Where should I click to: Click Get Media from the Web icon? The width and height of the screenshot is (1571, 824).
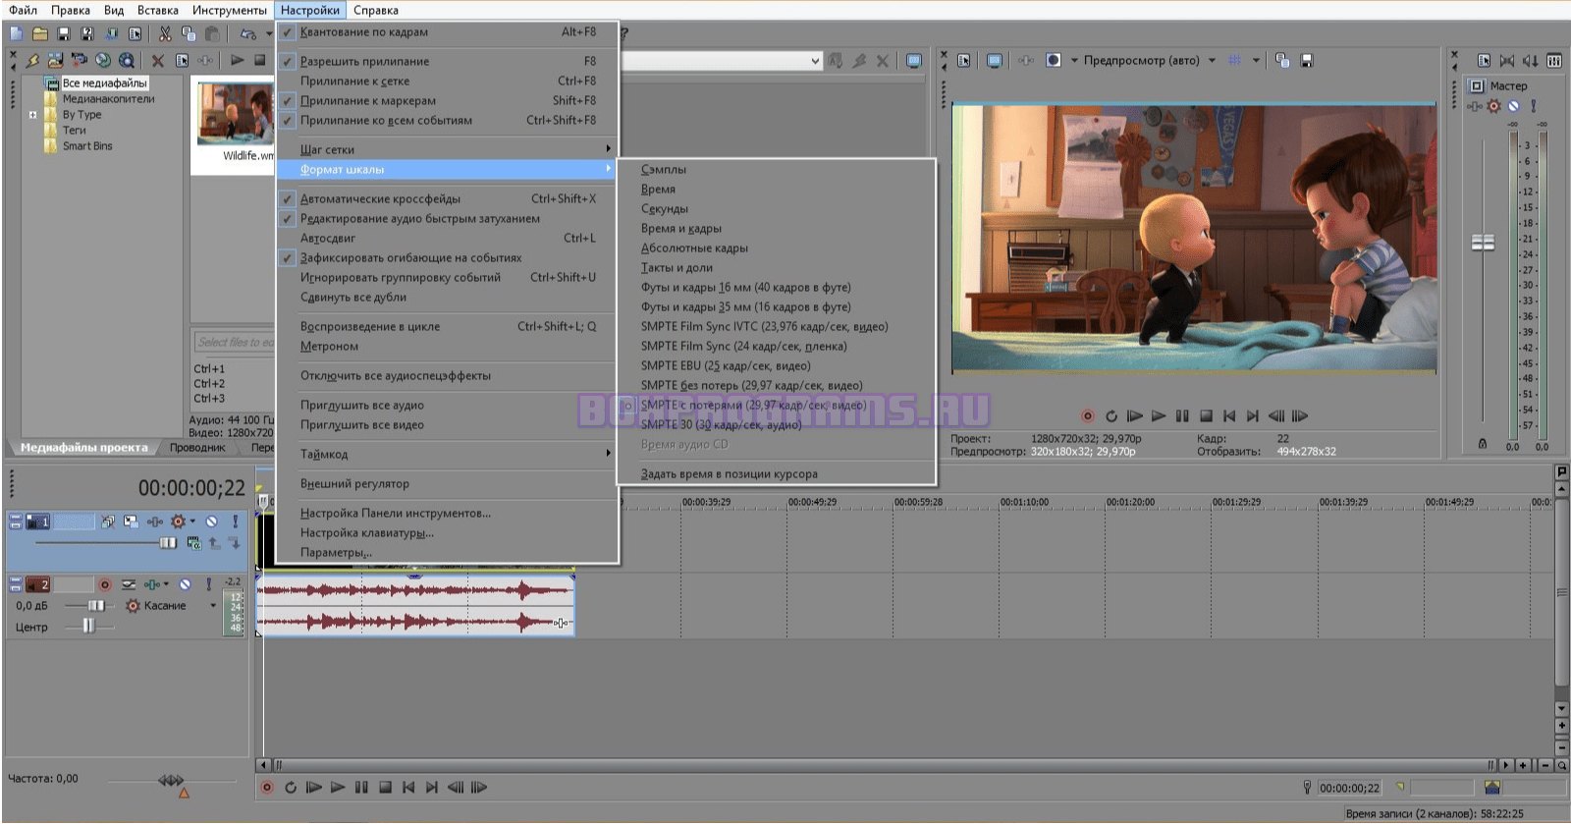(x=126, y=61)
